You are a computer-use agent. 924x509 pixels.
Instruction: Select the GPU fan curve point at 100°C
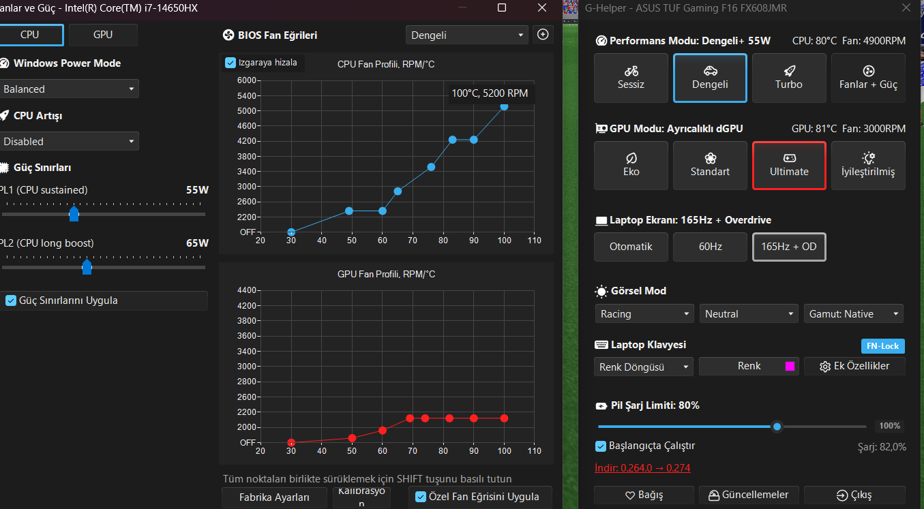tap(504, 418)
